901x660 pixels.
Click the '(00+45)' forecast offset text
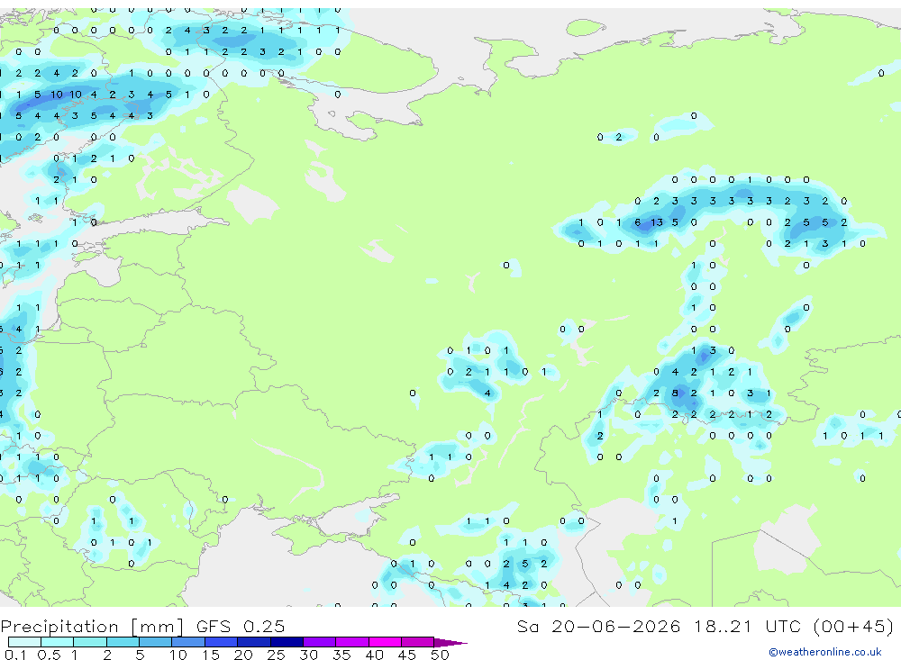[x=854, y=627]
